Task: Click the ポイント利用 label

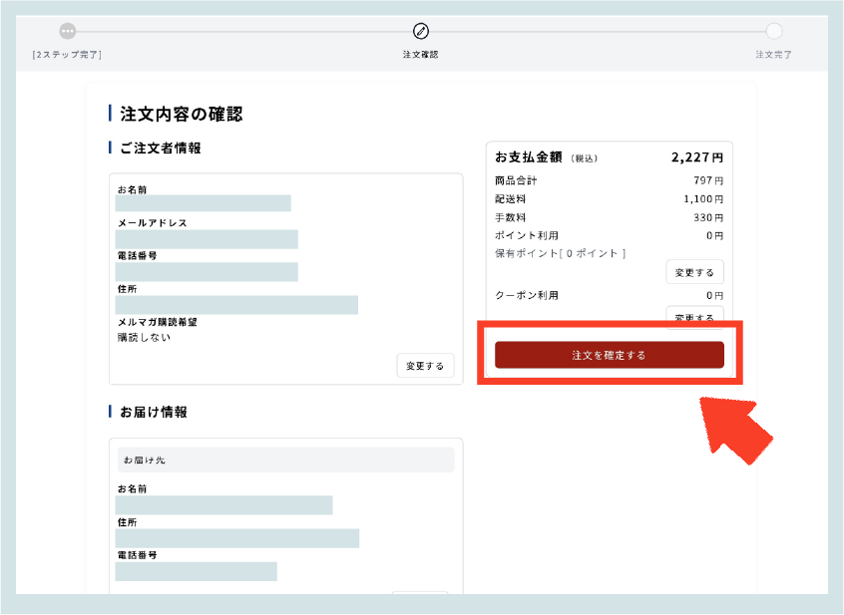Action: click(x=527, y=235)
